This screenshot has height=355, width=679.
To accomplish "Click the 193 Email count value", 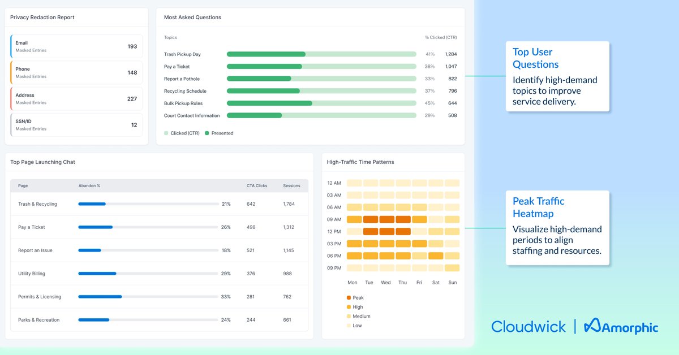I will tap(132, 46).
